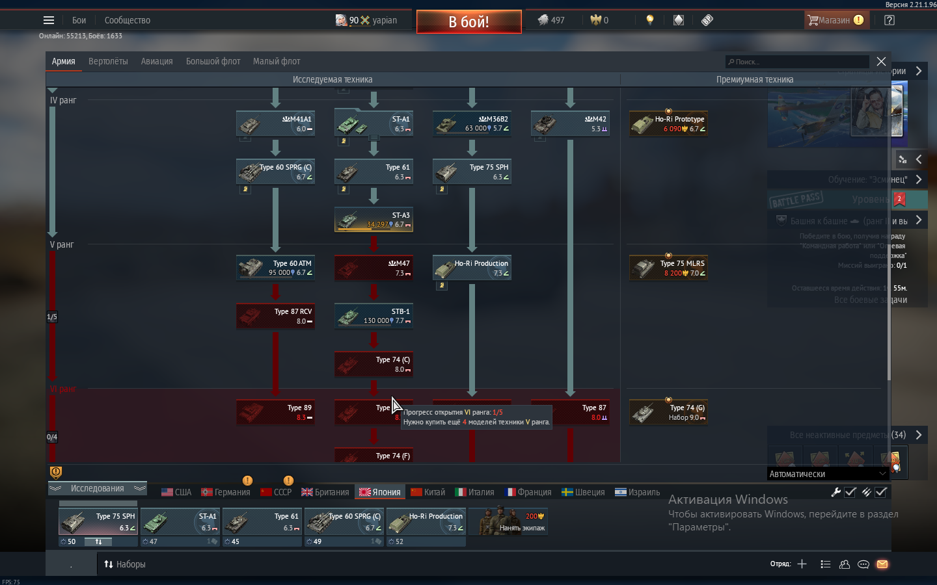Open the orange mail envelope icon
This screenshot has width=937, height=585.
882,564
